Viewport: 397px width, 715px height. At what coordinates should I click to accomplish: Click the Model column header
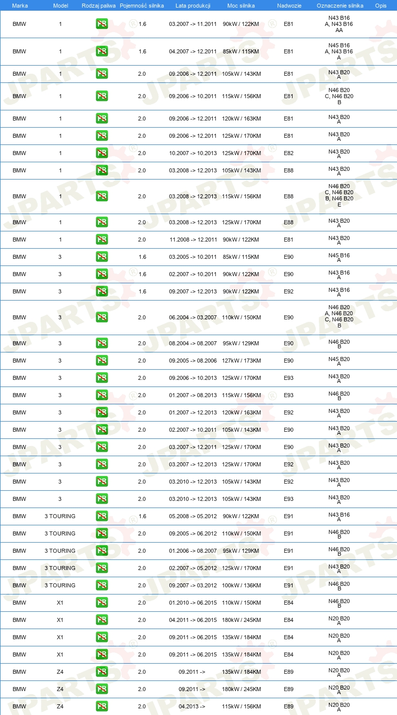(x=60, y=5)
